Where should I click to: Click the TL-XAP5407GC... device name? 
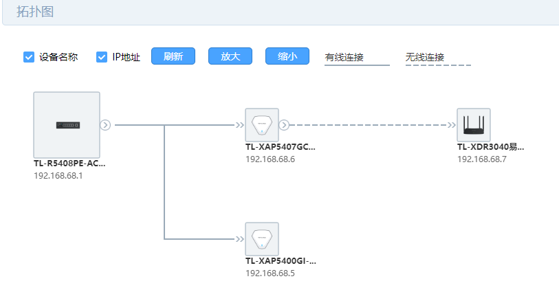[281, 147]
